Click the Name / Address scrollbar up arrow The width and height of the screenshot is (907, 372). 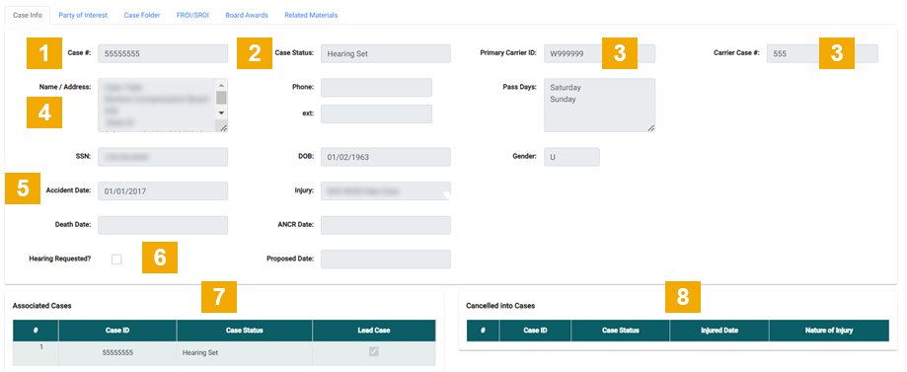click(x=221, y=85)
